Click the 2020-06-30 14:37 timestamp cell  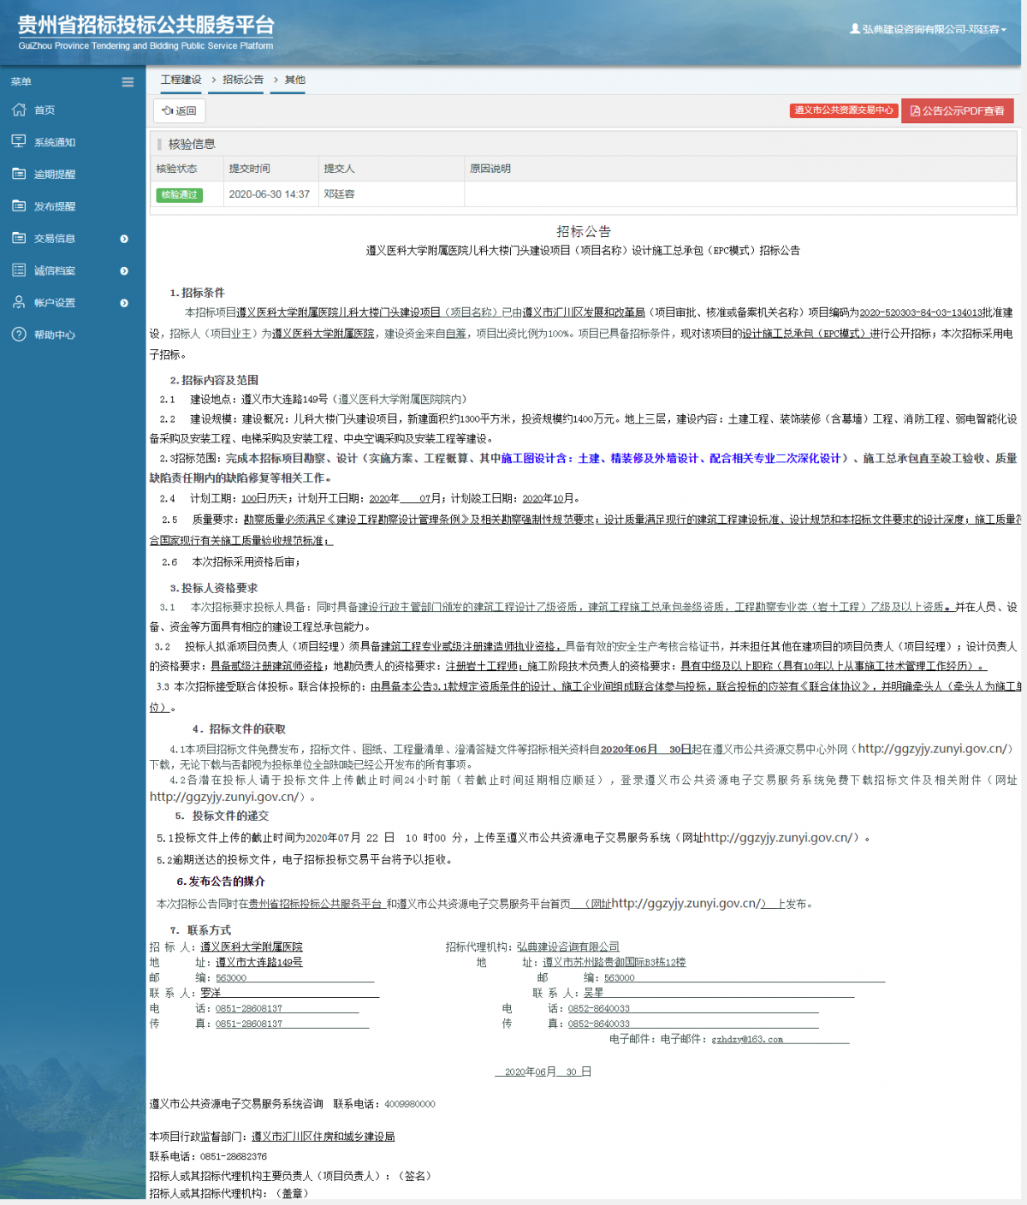(x=270, y=194)
